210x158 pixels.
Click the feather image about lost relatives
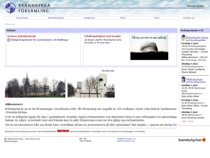[149, 48]
